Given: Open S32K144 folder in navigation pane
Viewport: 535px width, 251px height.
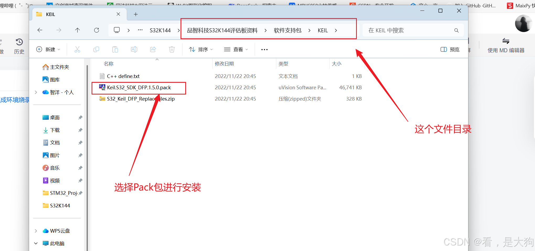Looking at the screenshot, I should pyautogui.click(x=60, y=206).
